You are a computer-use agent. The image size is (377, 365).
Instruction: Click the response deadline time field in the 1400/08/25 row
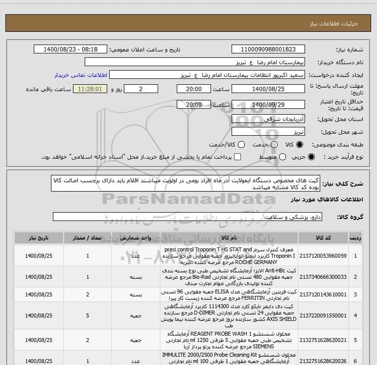pyautogui.click(x=194, y=89)
